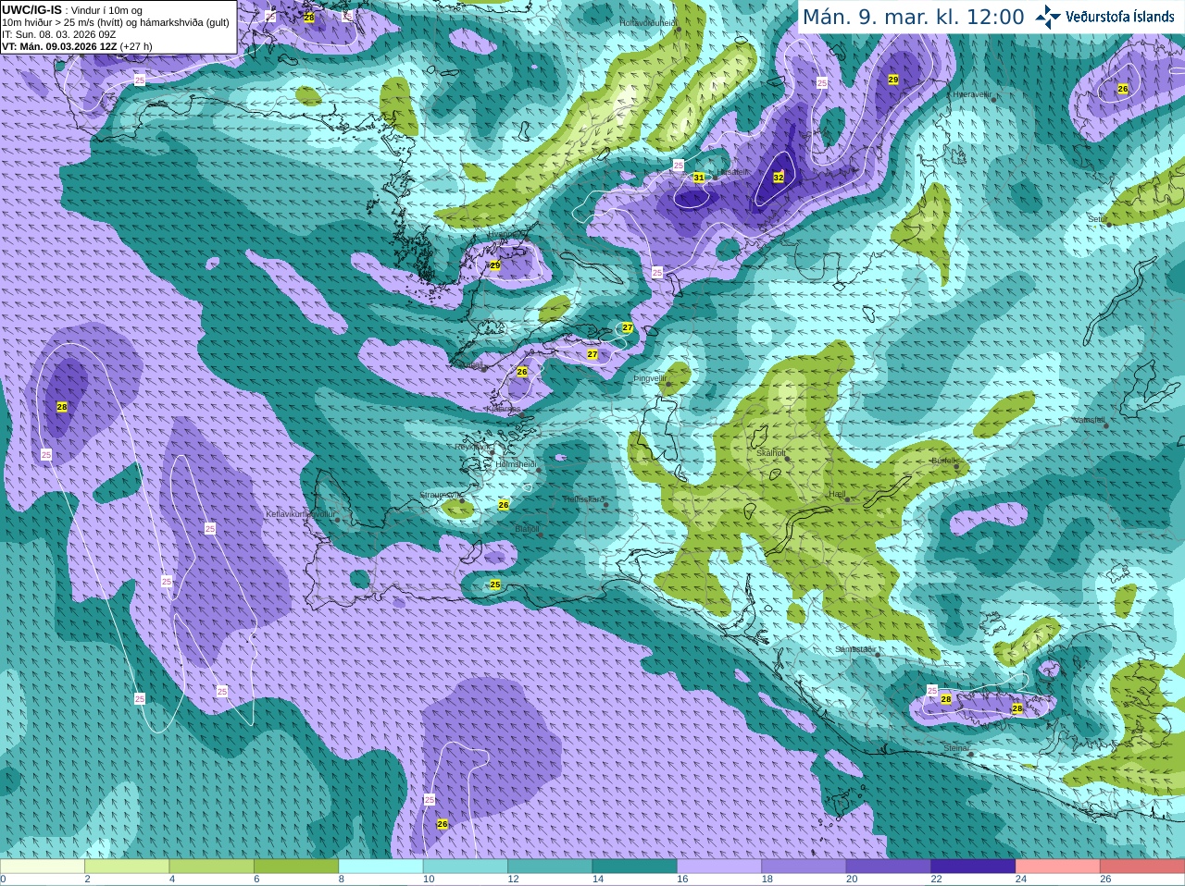Screen dimensions: 1185x886
Task: Click the Veðurstofa Íslands logo icon
Action: coord(1047,17)
